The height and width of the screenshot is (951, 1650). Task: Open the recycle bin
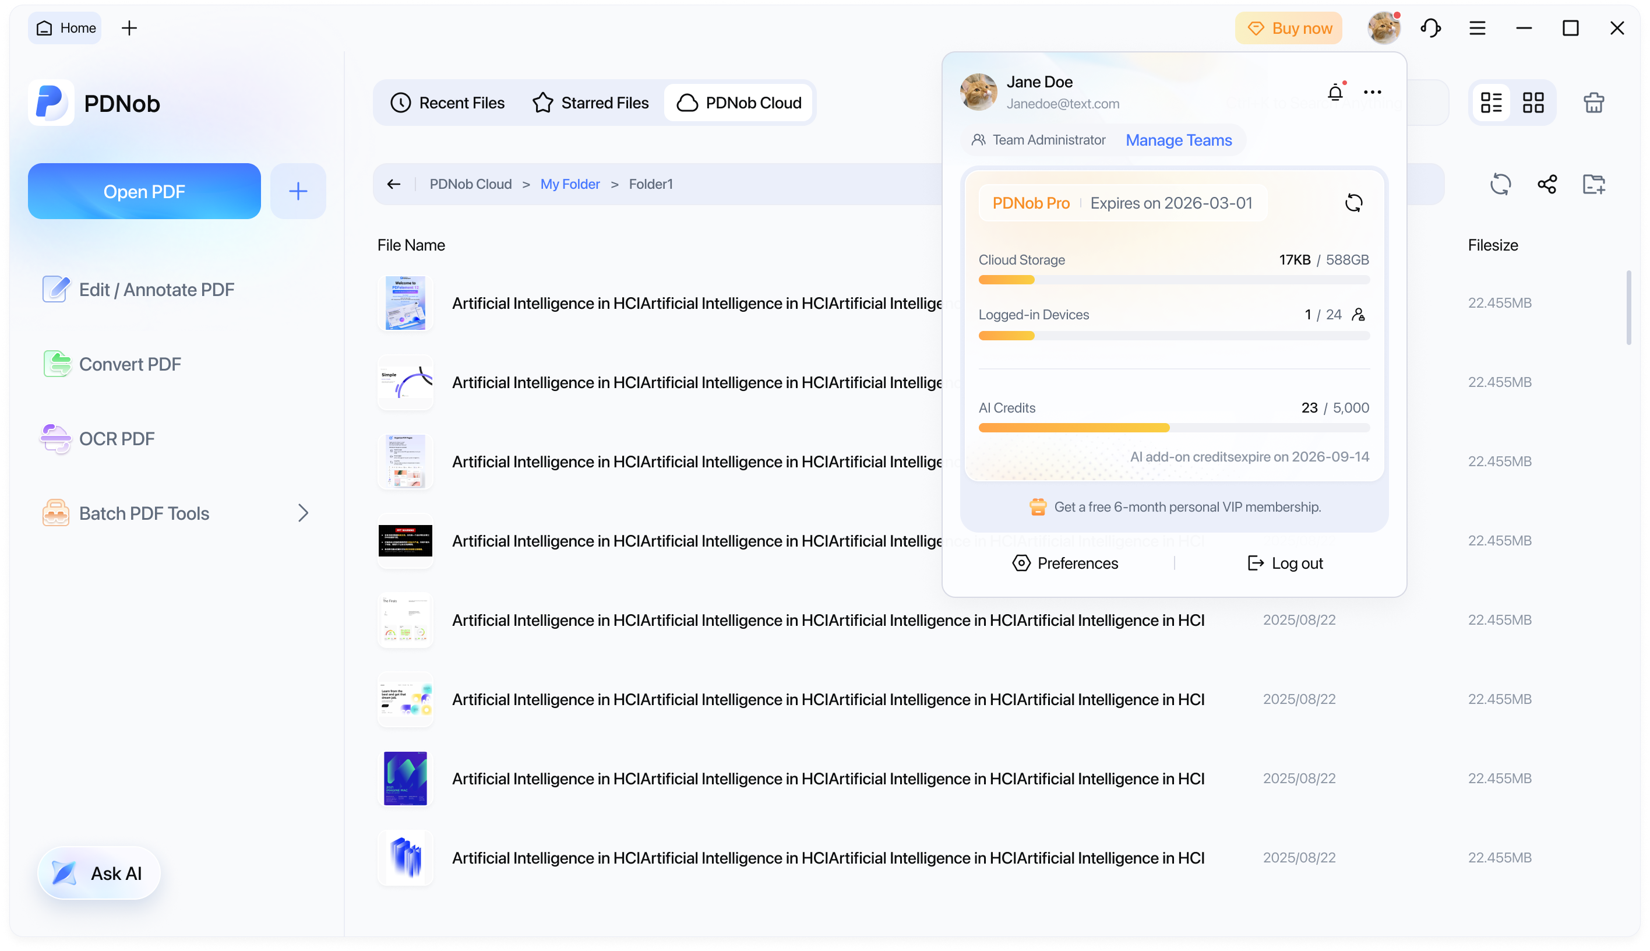[x=1593, y=103]
